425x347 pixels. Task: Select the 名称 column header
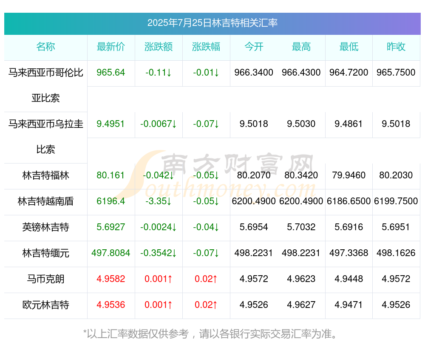(x=45, y=47)
